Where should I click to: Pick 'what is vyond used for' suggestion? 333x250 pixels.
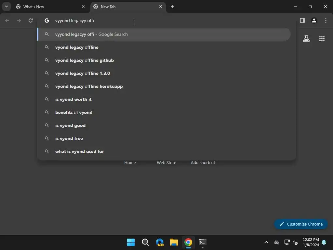pyautogui.click(x=164, y=151)
